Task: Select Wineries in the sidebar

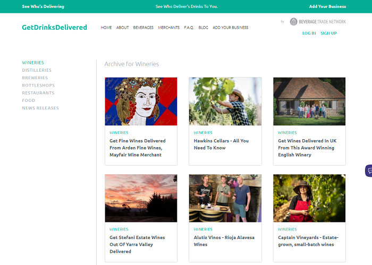Action: 33,63
